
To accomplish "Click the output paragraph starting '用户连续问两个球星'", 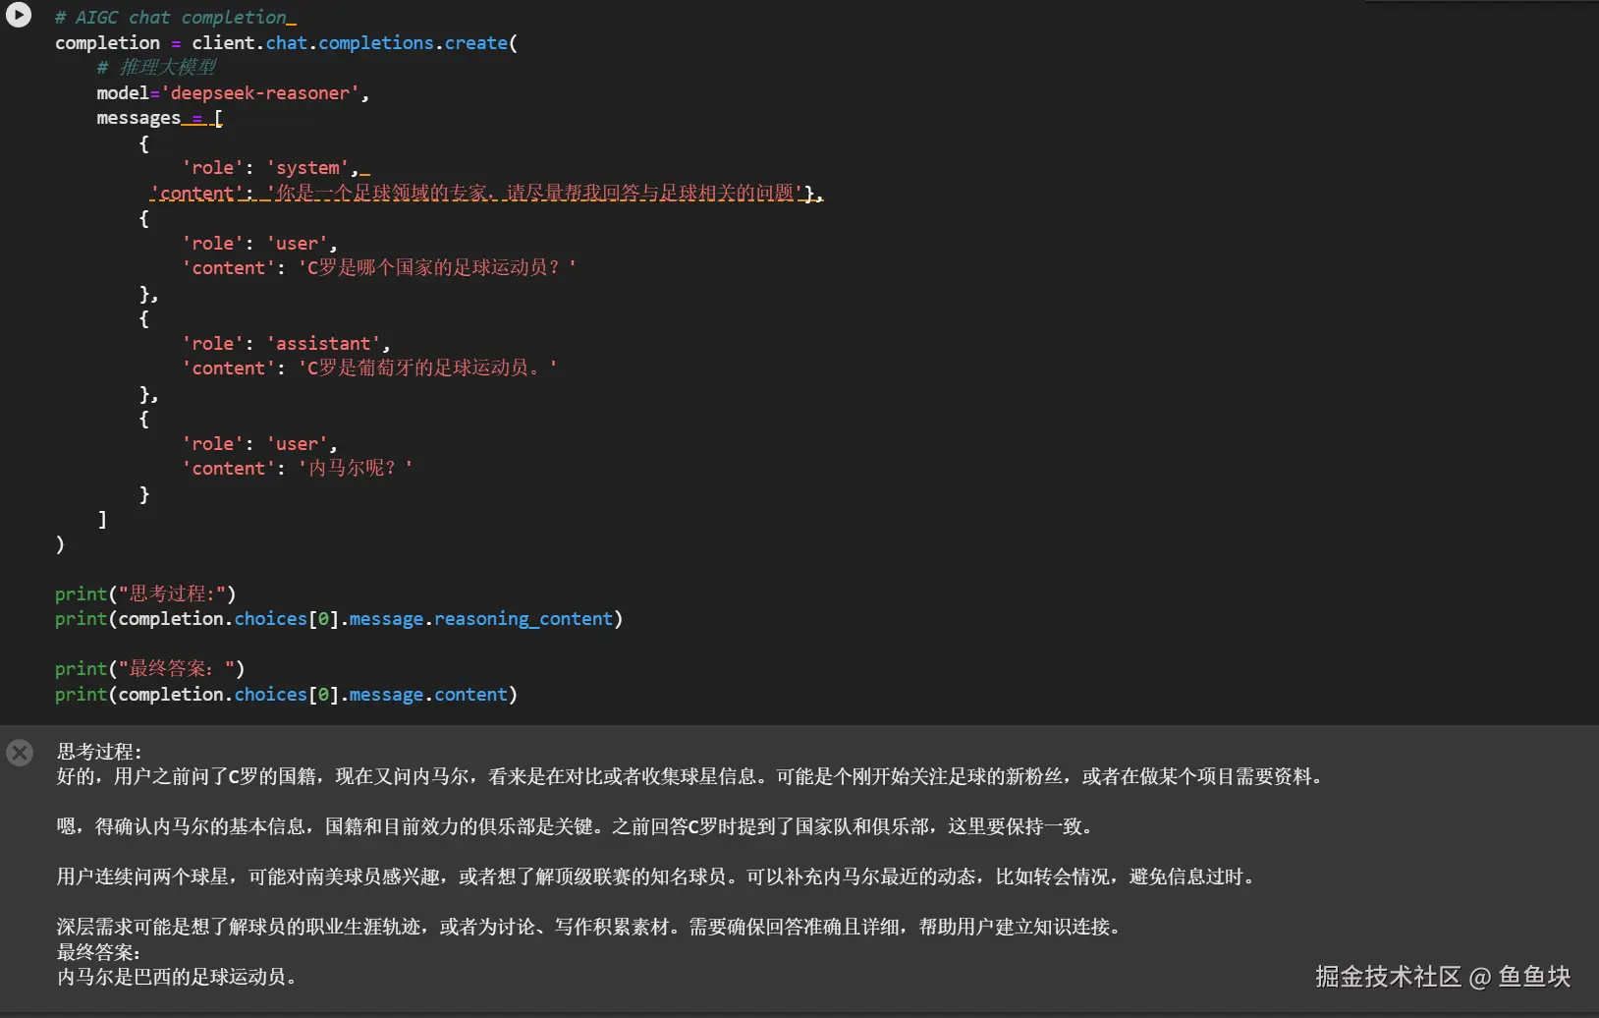I will pyautogui.click(x=658, y=877).
